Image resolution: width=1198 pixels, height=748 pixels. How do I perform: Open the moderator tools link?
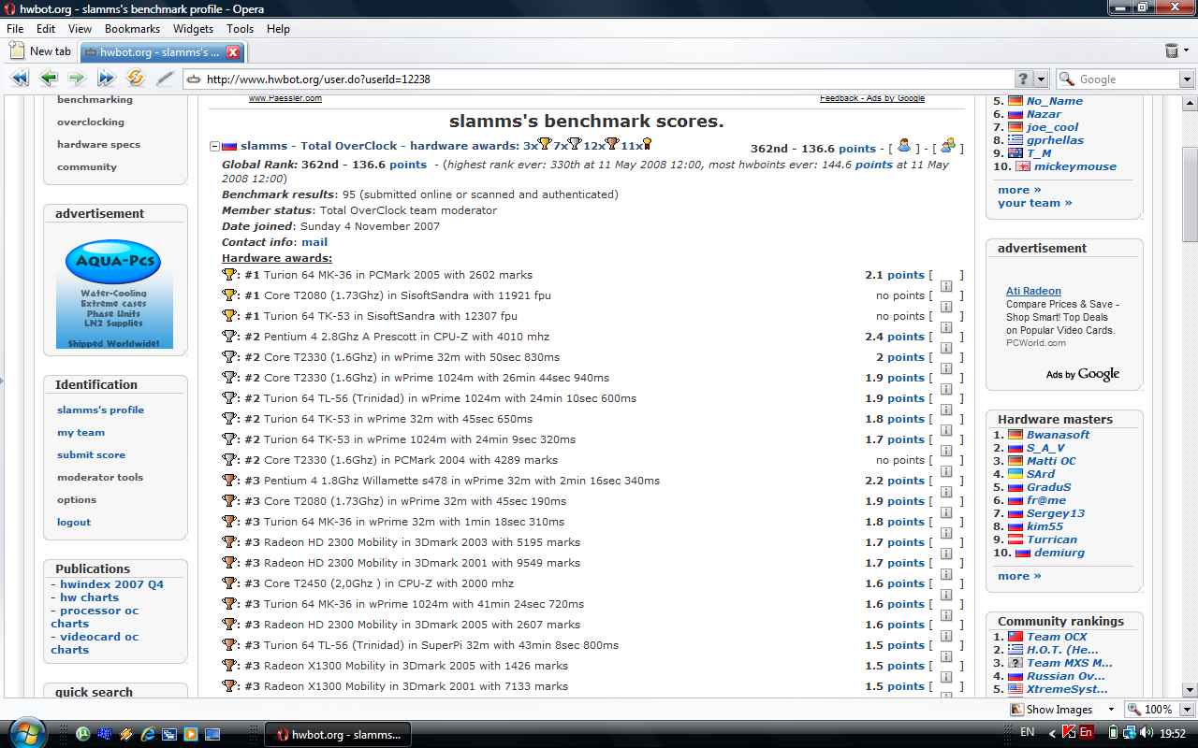100,477
